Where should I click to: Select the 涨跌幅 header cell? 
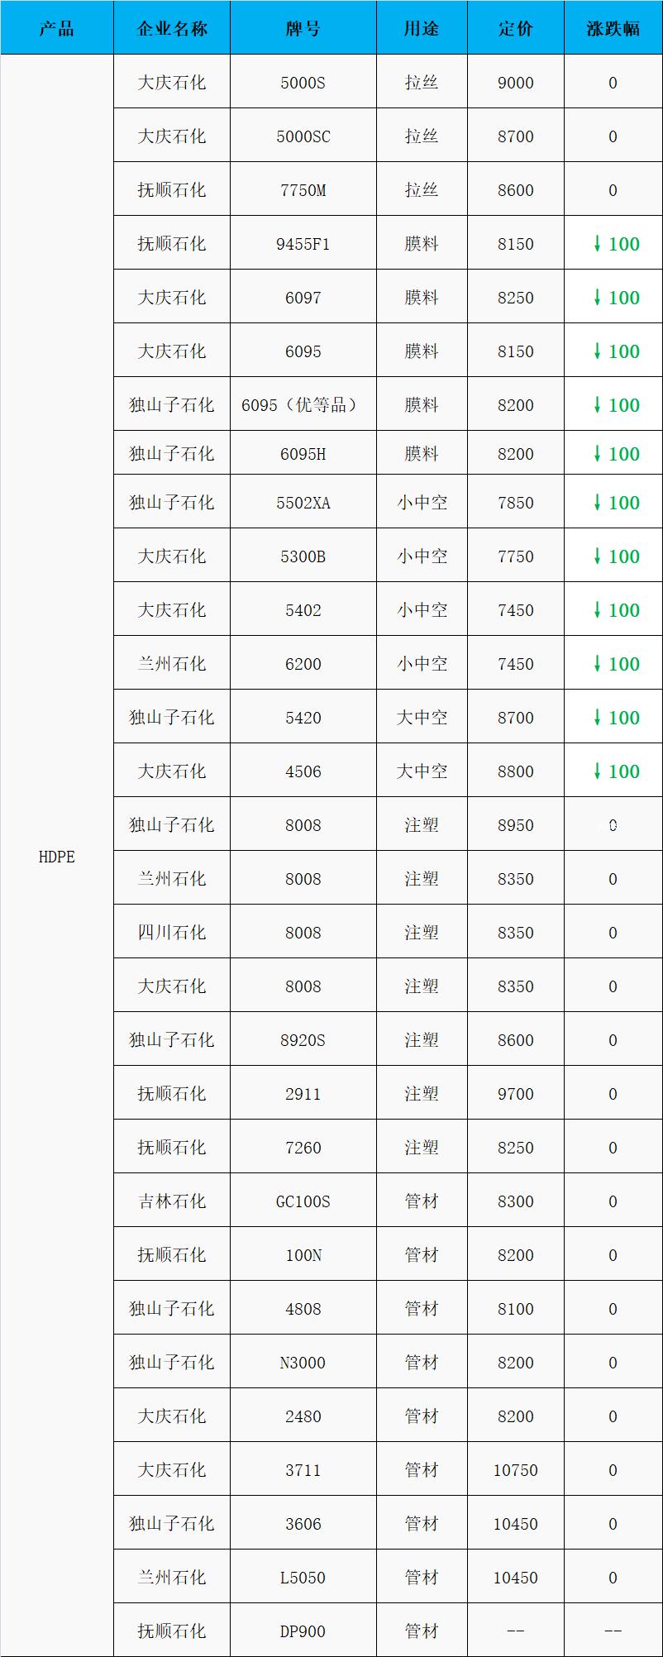click(x=613, y=29)
